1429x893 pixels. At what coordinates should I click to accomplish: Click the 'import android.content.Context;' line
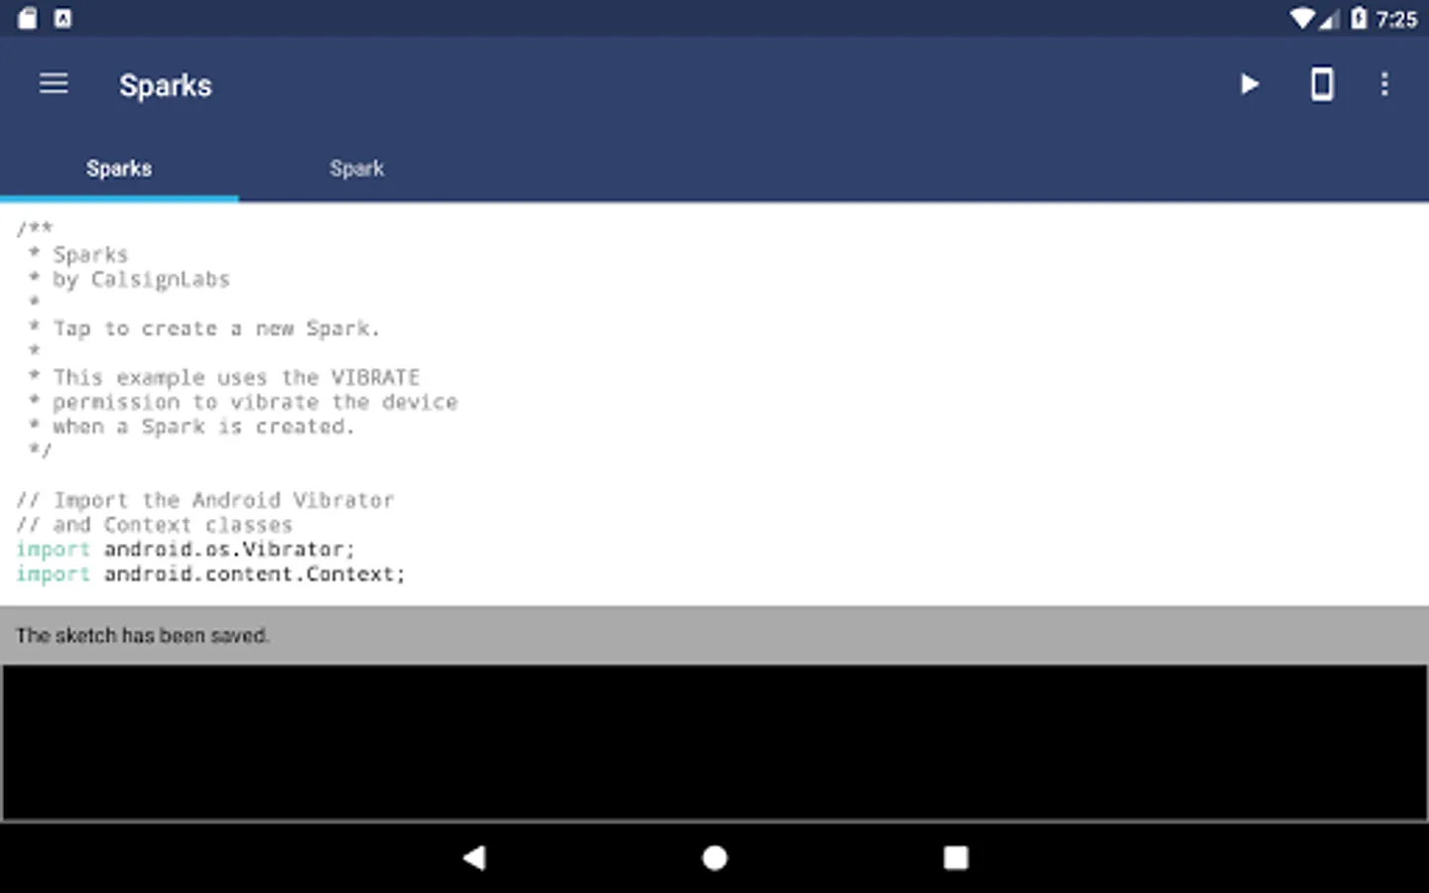210,574
